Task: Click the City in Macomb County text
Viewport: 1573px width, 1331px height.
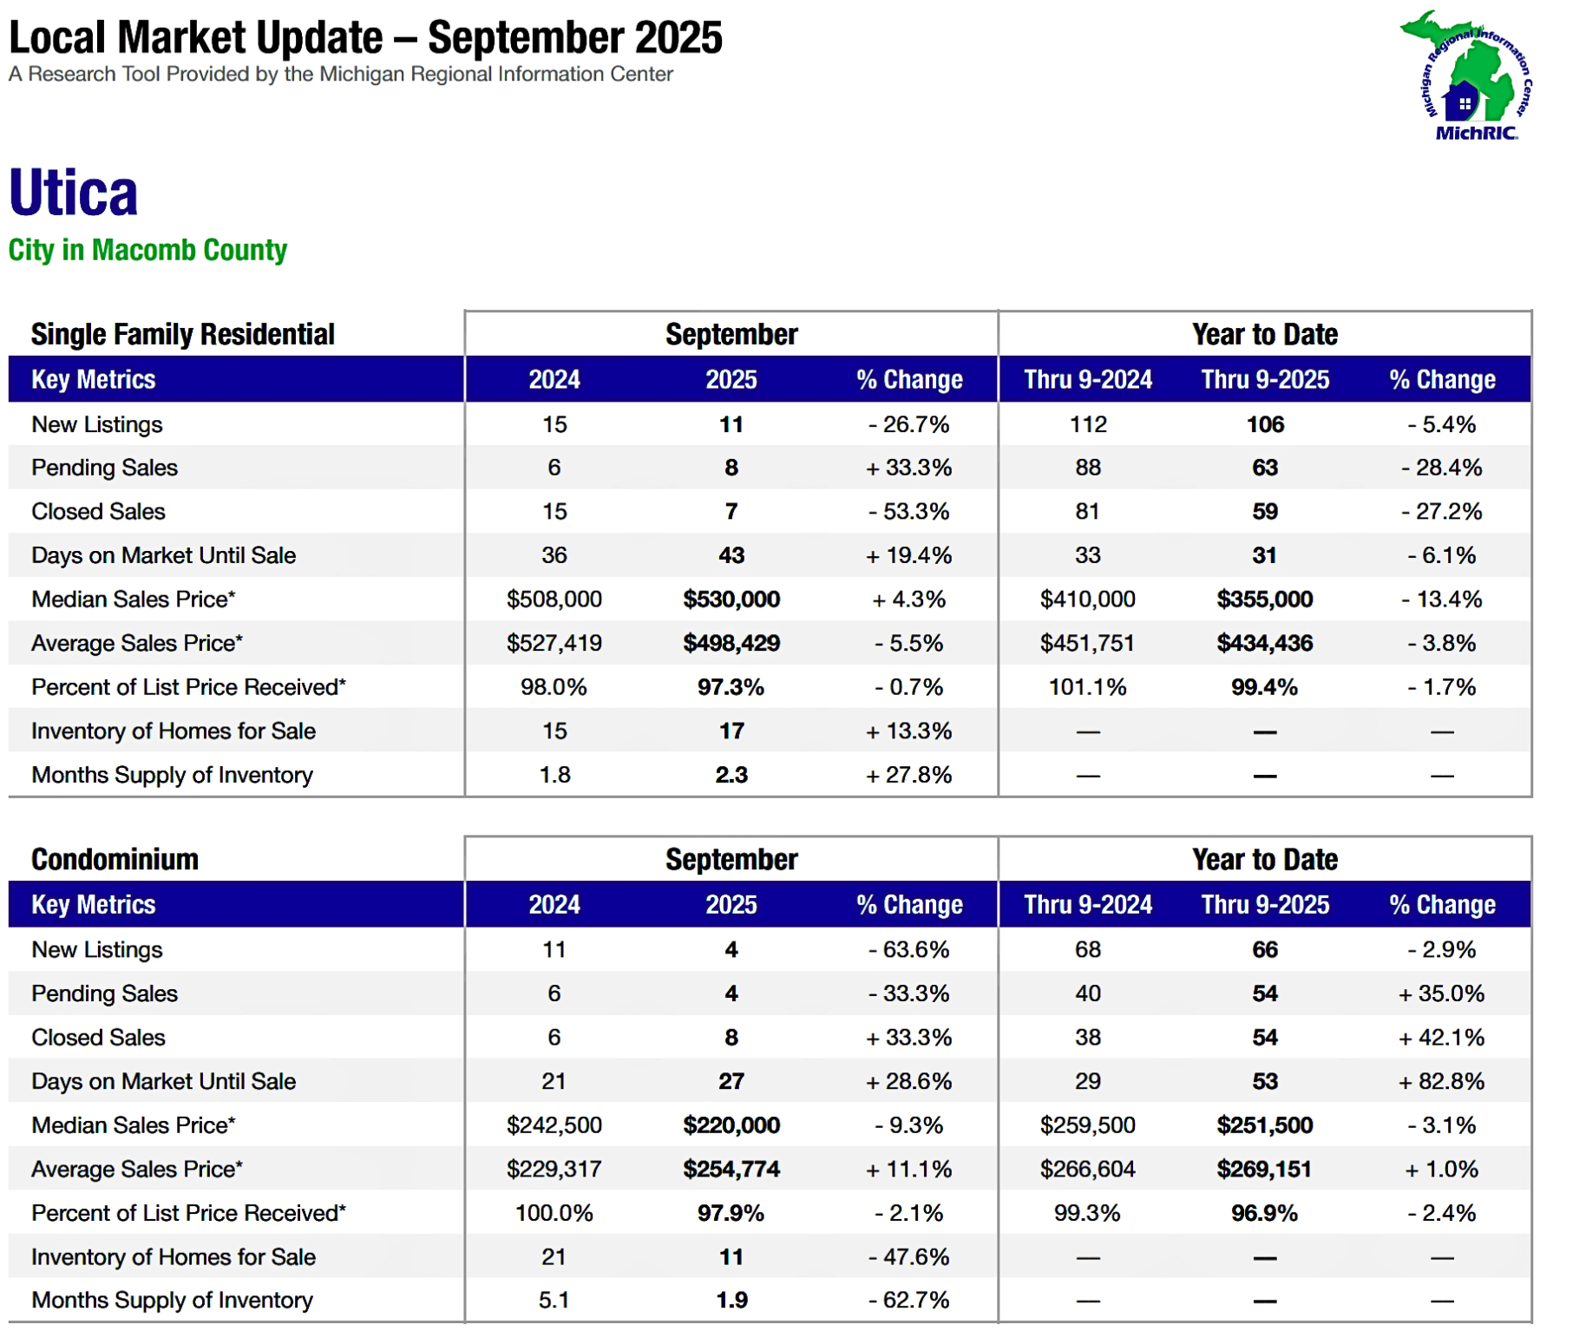Action: coord(147,250)
